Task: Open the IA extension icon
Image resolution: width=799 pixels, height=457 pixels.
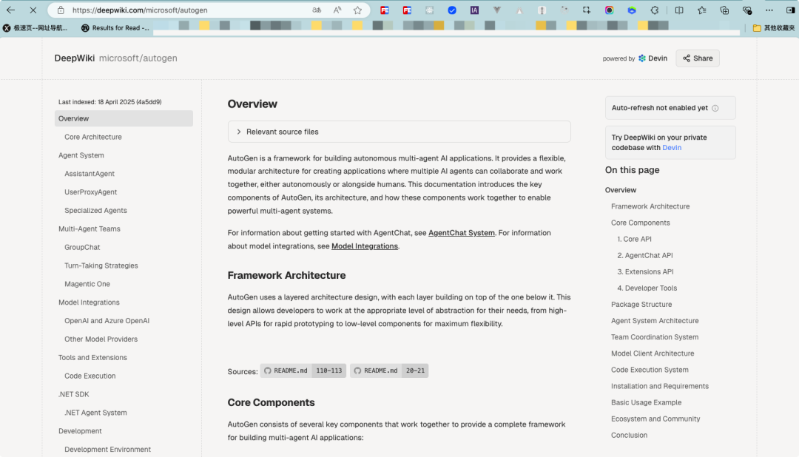Action: pyautogui.click(x=474, y=10)
